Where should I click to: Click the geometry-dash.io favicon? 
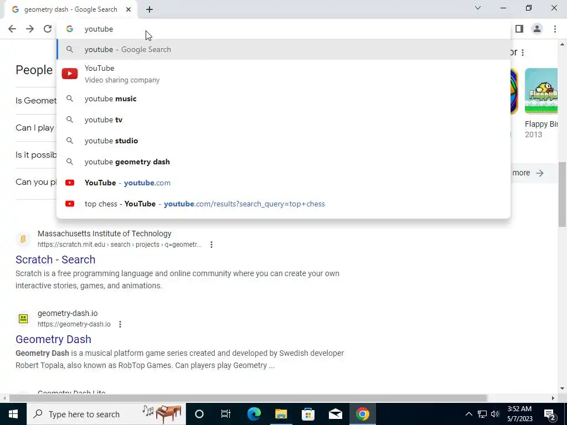pos(23,318)
